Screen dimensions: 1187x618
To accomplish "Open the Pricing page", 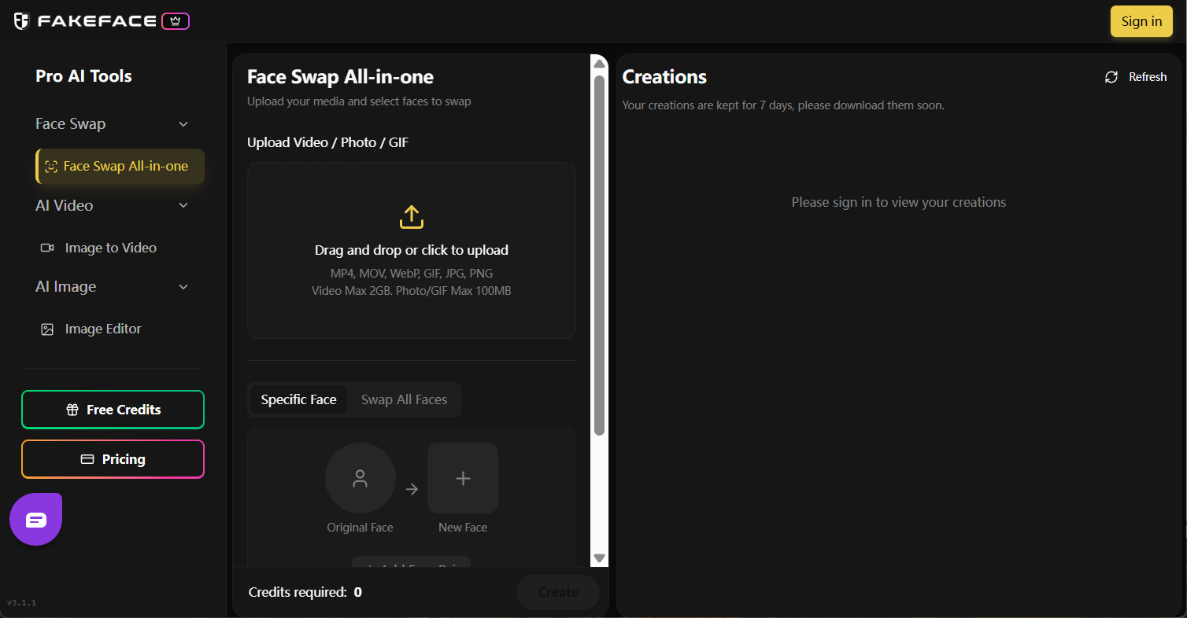I will [x=113, y=459].
